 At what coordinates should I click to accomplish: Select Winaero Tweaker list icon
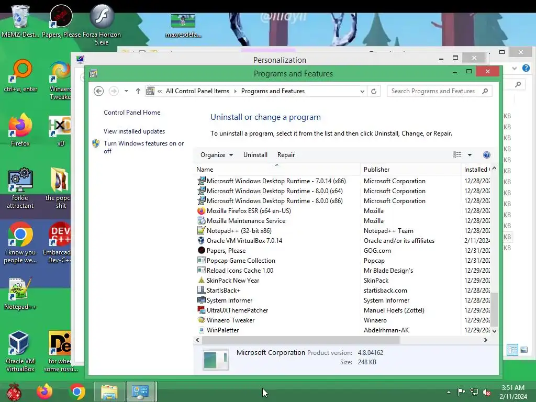[x=202, y=320]
